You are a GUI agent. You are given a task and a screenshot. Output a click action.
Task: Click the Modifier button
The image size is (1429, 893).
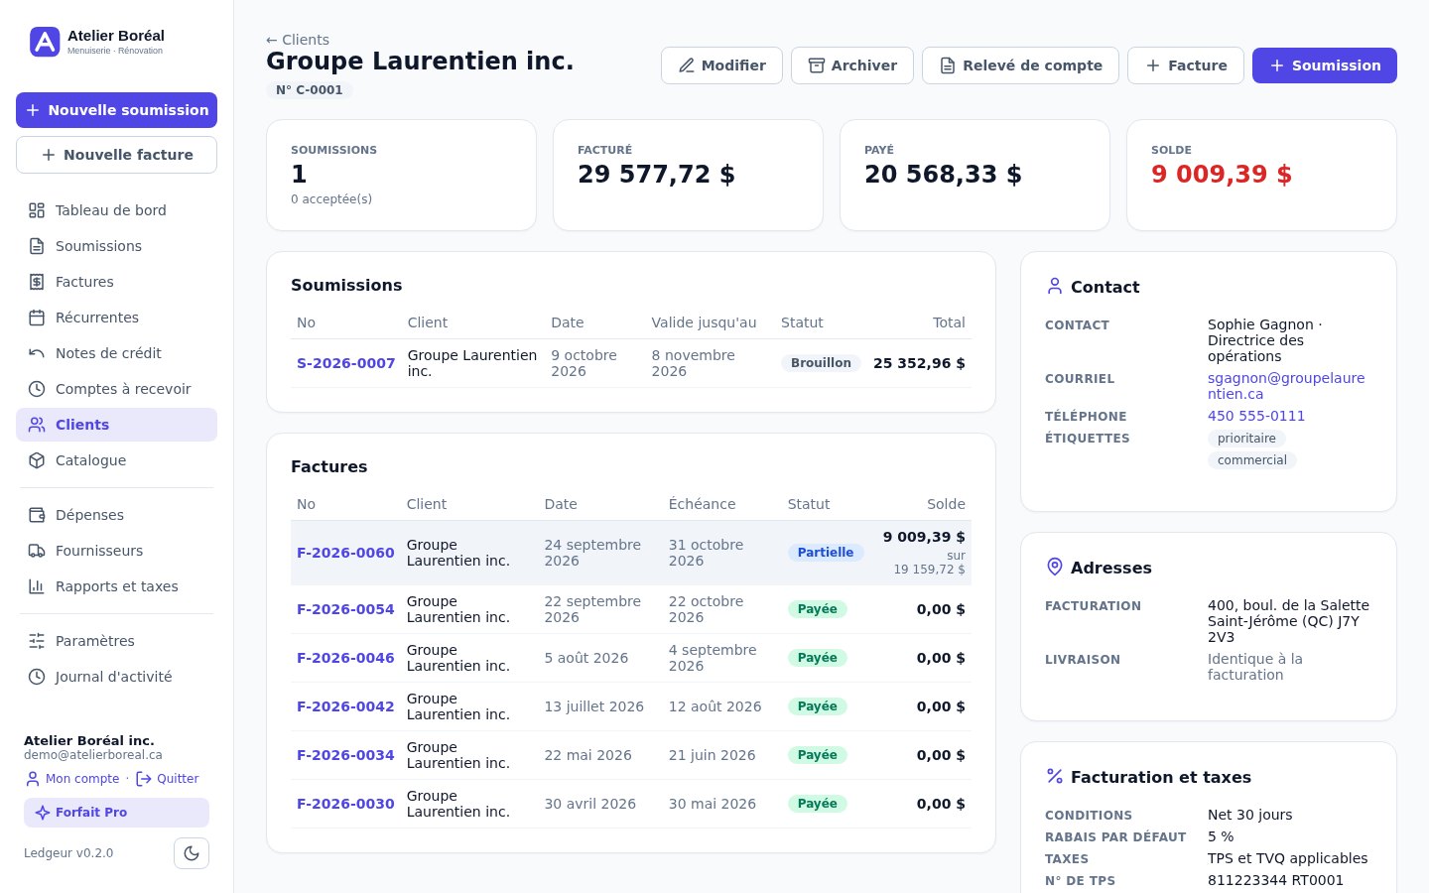point(721,65)
